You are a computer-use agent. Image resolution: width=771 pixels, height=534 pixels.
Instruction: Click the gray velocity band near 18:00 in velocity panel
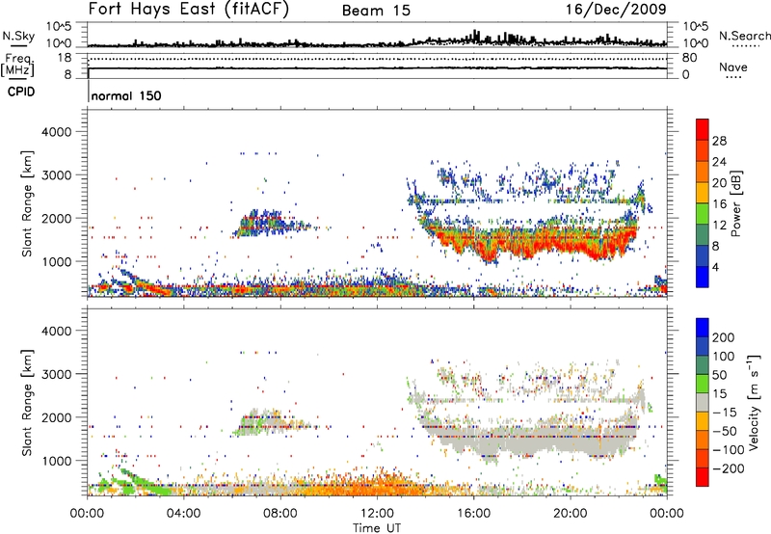(522, 441)
